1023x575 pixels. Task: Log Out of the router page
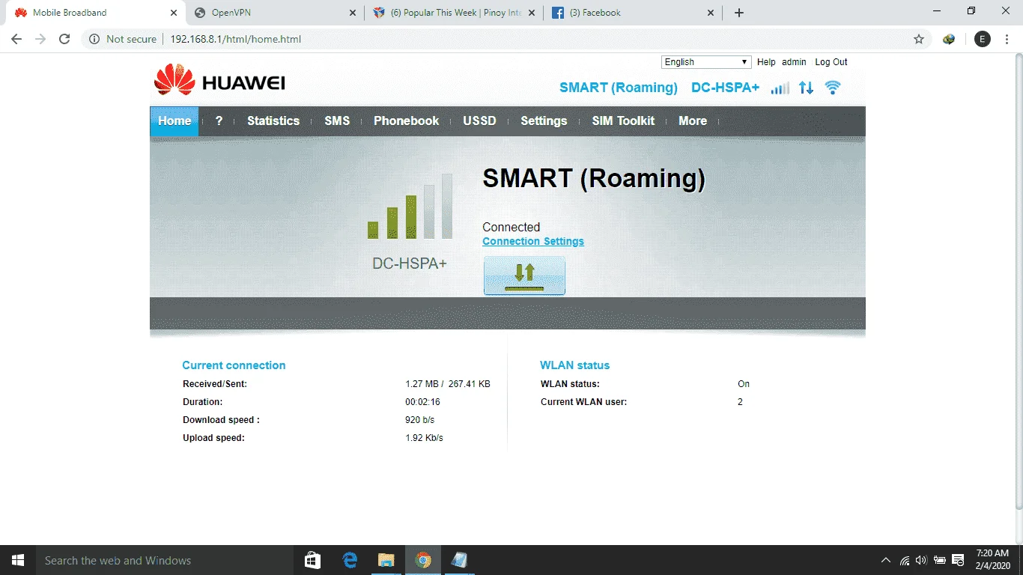[x=831, y=62]
